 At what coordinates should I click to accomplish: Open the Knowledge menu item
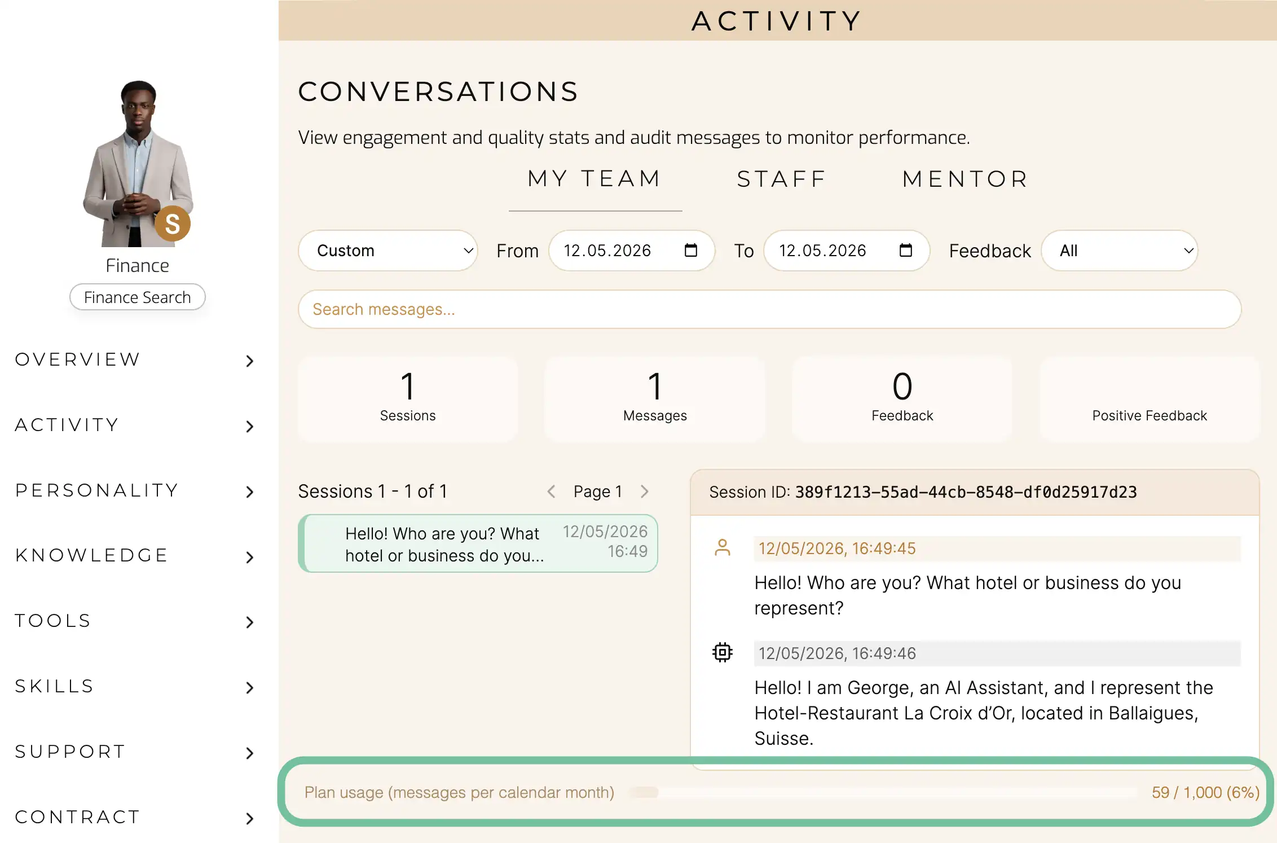(x=92, y=555)
